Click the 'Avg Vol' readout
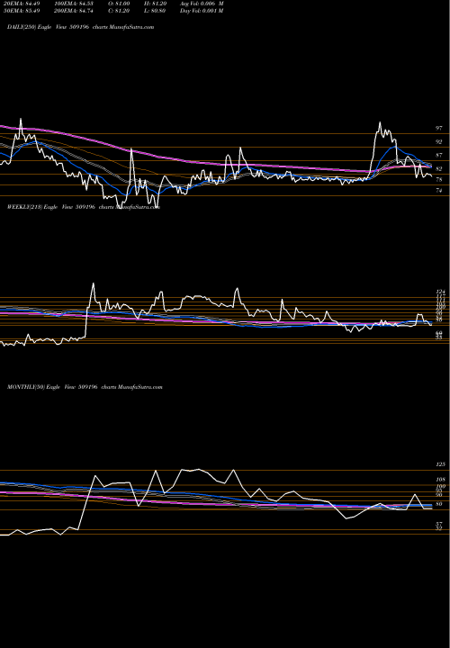This screenshot has height=648, width=450. pos(202,4)
